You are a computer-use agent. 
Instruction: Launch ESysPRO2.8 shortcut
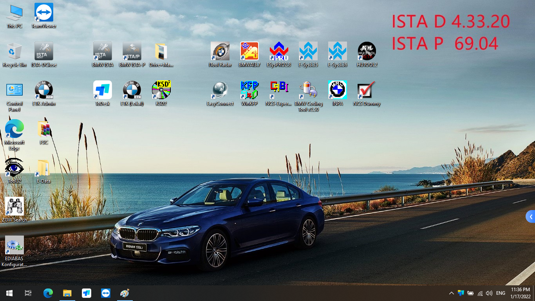click(x=279, y=54)
